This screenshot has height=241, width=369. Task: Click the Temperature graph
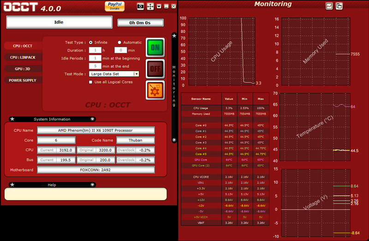(315, 127)
